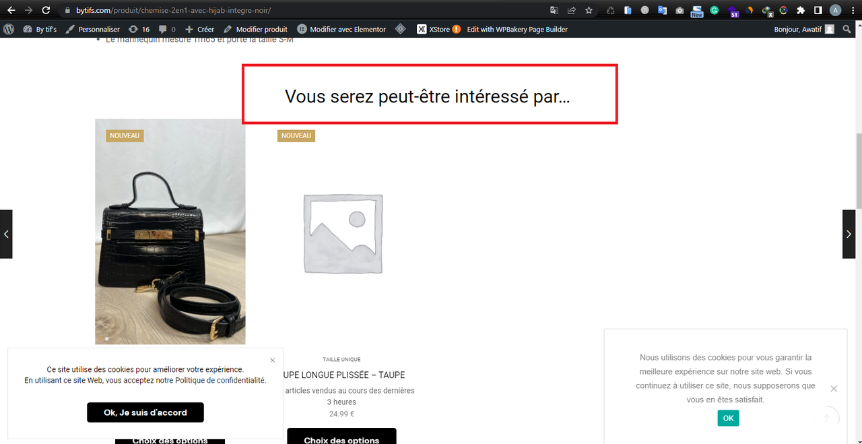The height and width of the screenshot is (444, 862).
Task: Click the blue documents extension icon
Action: coord(628,10)
